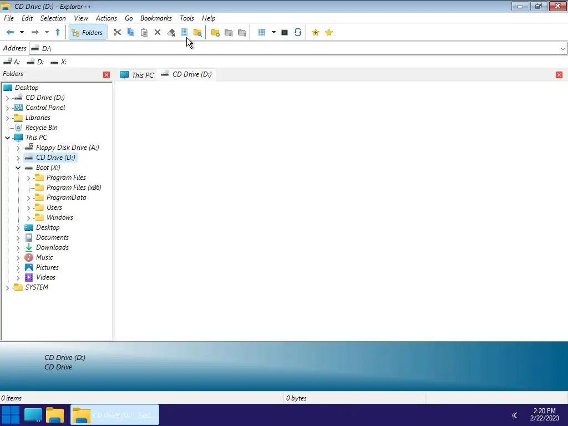Open the Edit menu
This screenshot has width=568, height=426.
(x=27, y=18)
